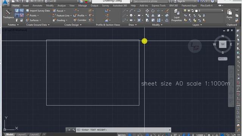
Task: Switch to the Output ribbon tab
Action: [94, 6]
